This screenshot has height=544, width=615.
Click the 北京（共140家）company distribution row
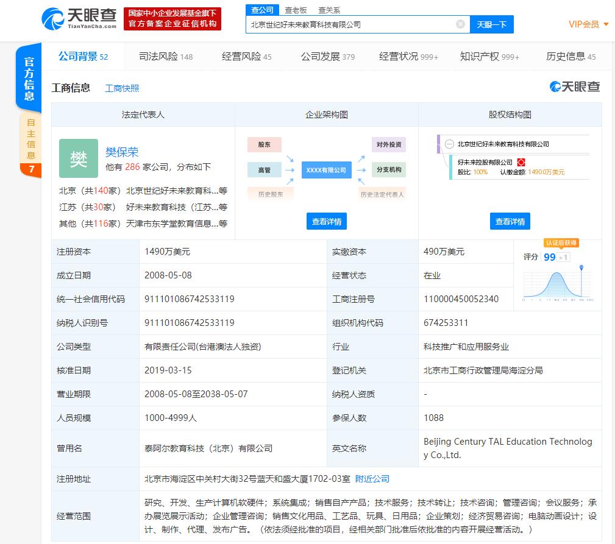click(143, 191)
